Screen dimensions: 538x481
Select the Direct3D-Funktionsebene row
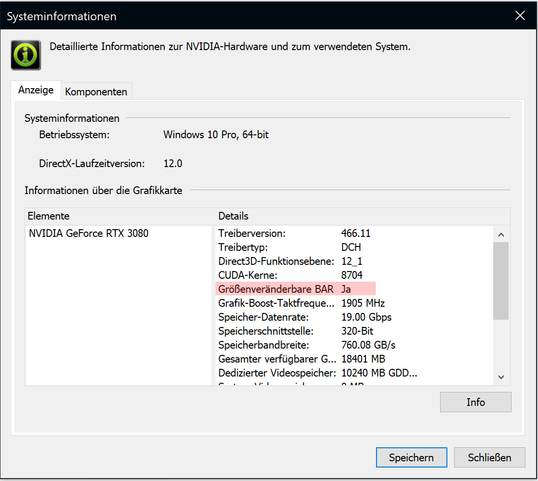(354, 261)
